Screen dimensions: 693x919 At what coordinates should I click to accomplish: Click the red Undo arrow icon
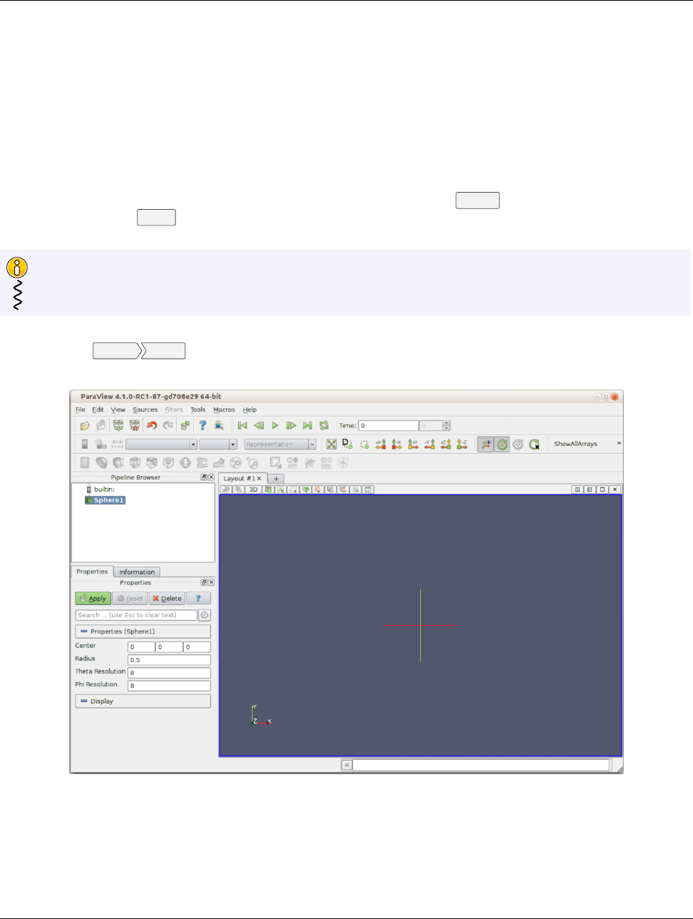coord(152,426)
